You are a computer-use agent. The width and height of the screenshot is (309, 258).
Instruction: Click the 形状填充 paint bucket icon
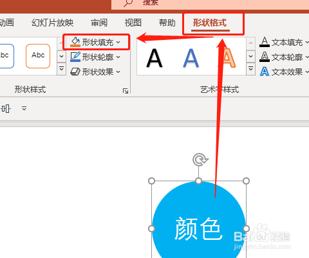[x=75, y=42]
